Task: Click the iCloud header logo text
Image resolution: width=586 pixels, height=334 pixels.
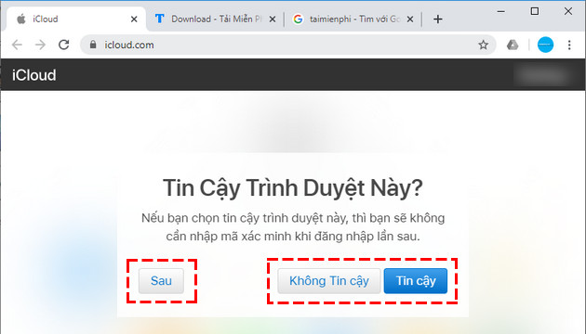Action: click(x=34, y=75)
